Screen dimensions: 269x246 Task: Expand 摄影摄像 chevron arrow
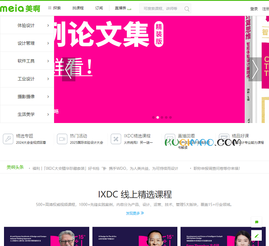click(x=48, y=97)
